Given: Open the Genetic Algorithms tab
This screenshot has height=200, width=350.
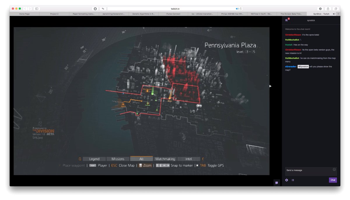Looking at the screenshot, I should coord(143,14).
